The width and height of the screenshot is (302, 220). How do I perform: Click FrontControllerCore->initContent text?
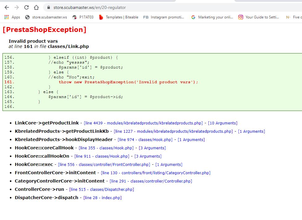pos(55,172)
